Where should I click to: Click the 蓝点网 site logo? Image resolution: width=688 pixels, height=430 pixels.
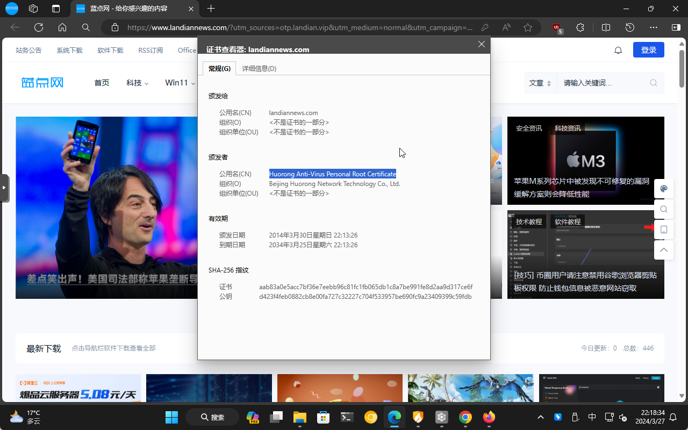(x=42, y=83)
